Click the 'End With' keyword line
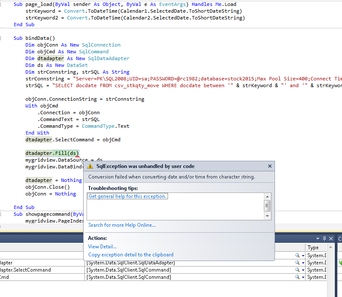 37,133
